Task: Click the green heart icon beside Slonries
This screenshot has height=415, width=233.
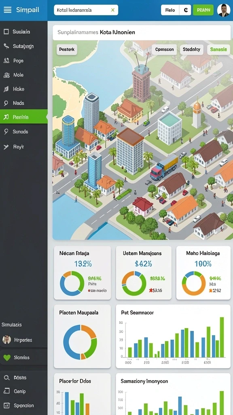Action: 7,357
